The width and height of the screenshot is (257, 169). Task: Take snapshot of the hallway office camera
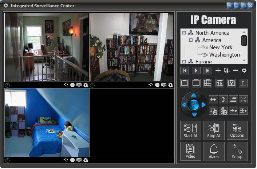point(79,85)
